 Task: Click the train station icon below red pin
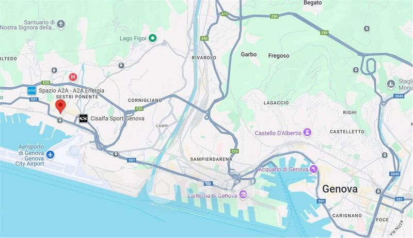pyautogui.click(x=60, y=120)
